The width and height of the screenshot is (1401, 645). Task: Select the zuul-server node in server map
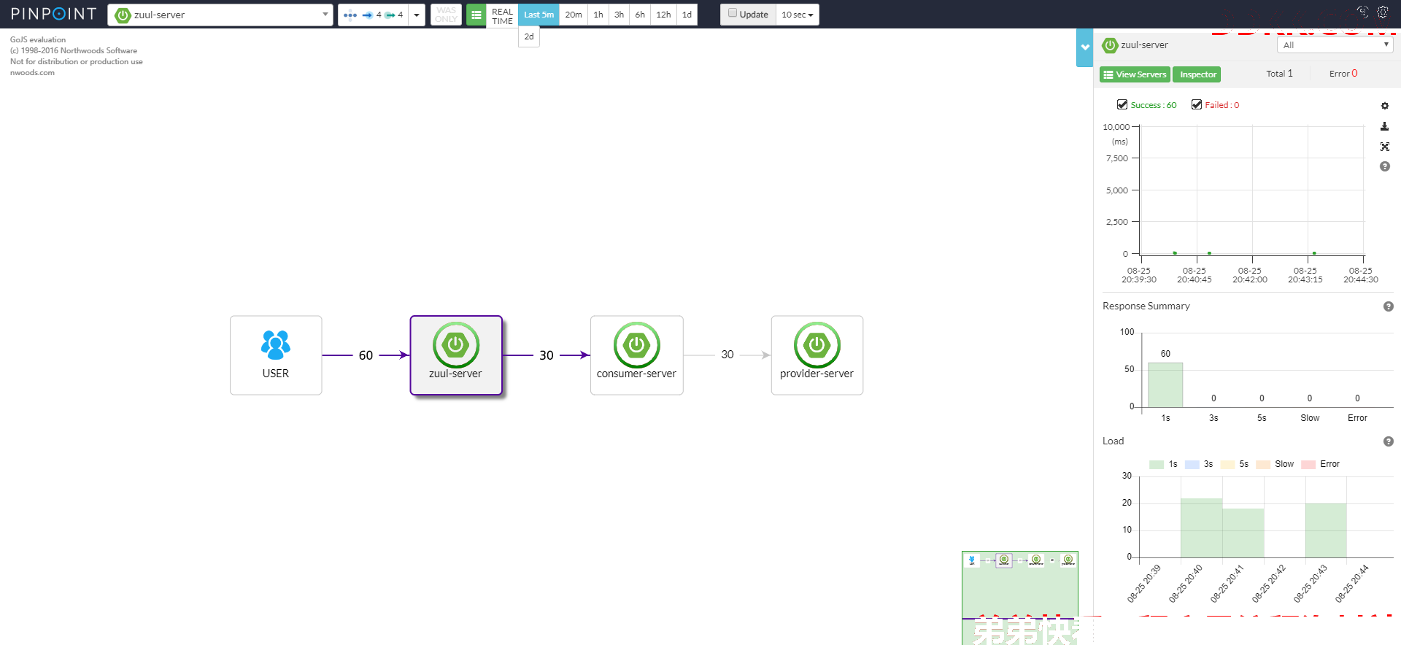456,355
